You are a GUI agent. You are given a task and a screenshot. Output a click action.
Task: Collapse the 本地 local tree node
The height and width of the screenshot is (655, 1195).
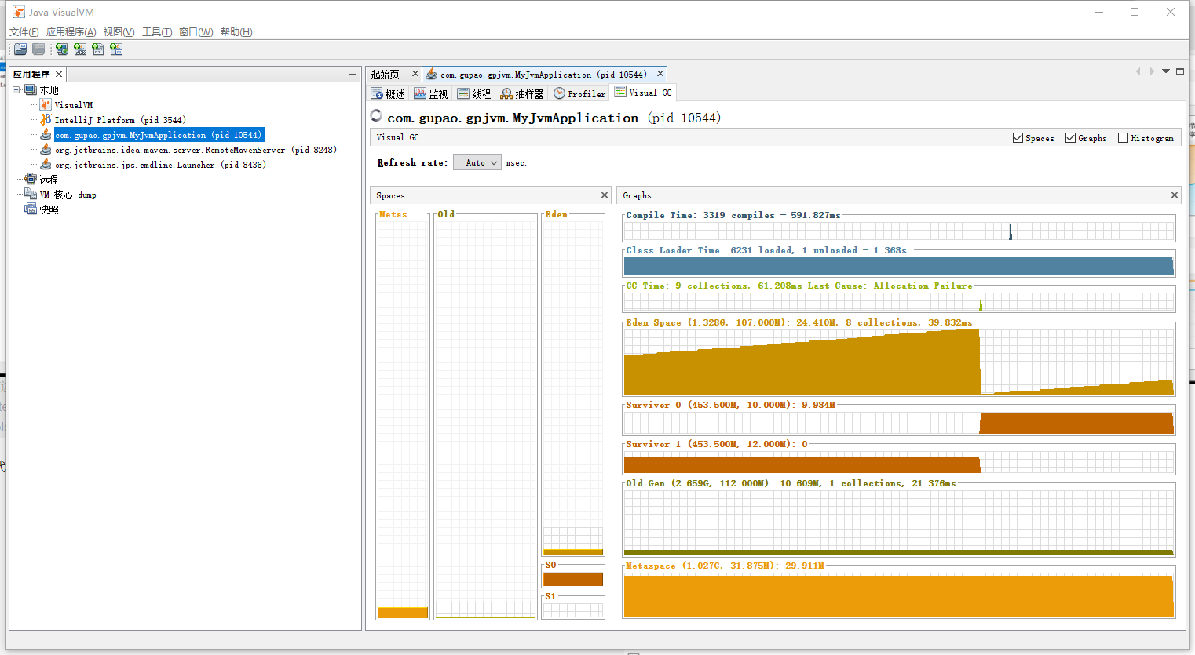pos(16,90)
